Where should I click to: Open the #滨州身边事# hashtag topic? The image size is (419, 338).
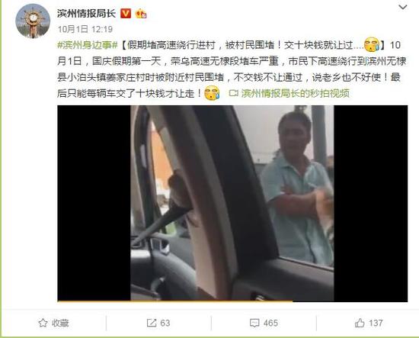point(88,45)
